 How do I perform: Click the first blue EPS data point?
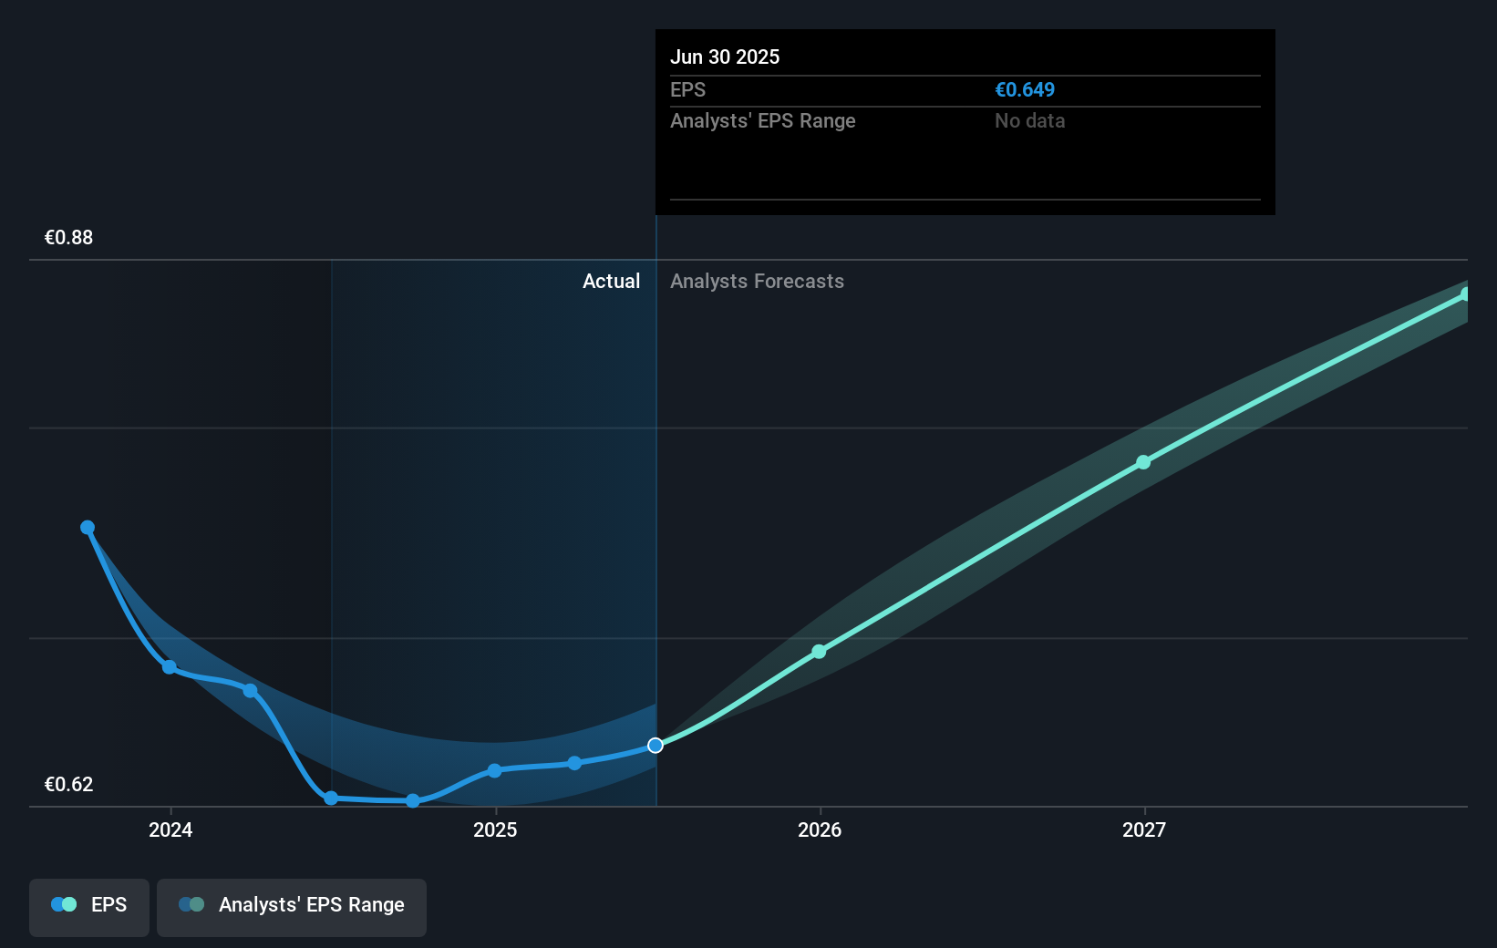(x=87, y=527)
